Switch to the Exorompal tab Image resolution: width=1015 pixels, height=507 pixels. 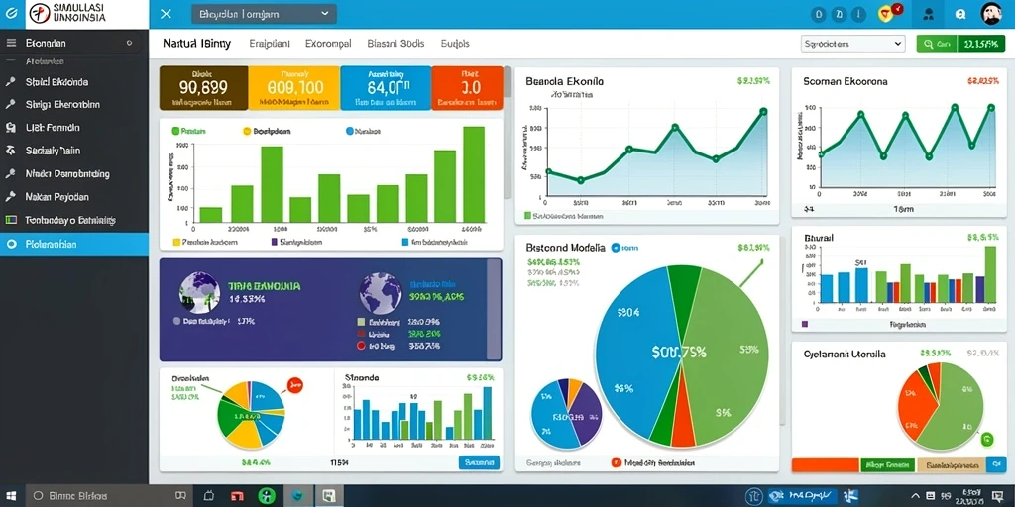click(x=327, y=44)
